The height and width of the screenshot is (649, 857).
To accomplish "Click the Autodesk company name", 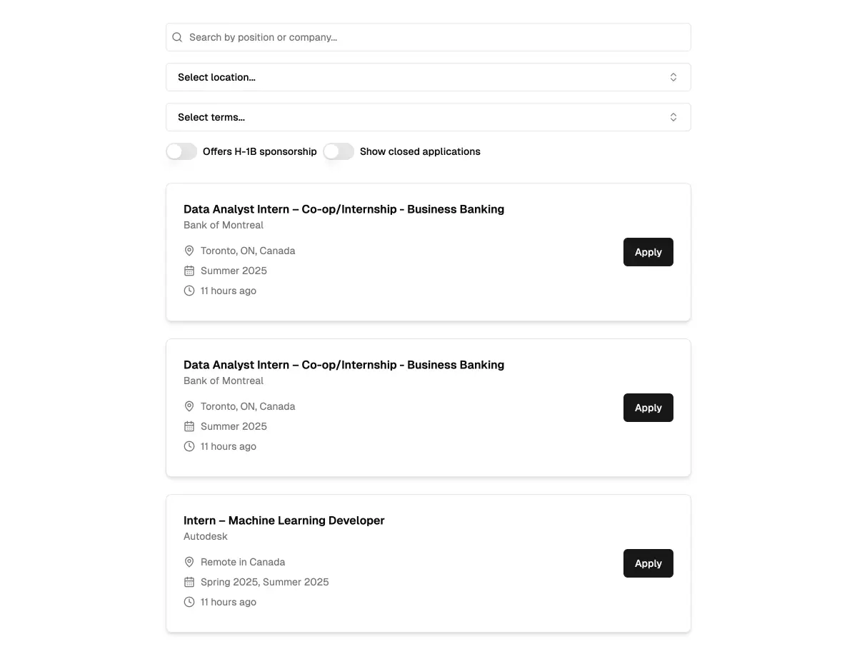I will [206, 536].
